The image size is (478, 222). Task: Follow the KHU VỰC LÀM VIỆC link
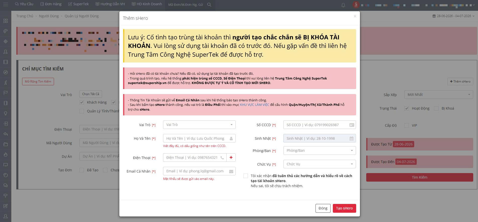254,105
